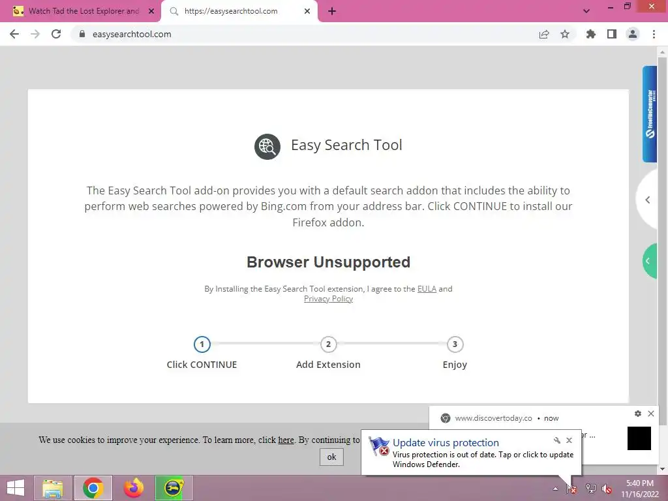Show hidden tray icons arrow
Screen dimensions: 668x501
555,489
